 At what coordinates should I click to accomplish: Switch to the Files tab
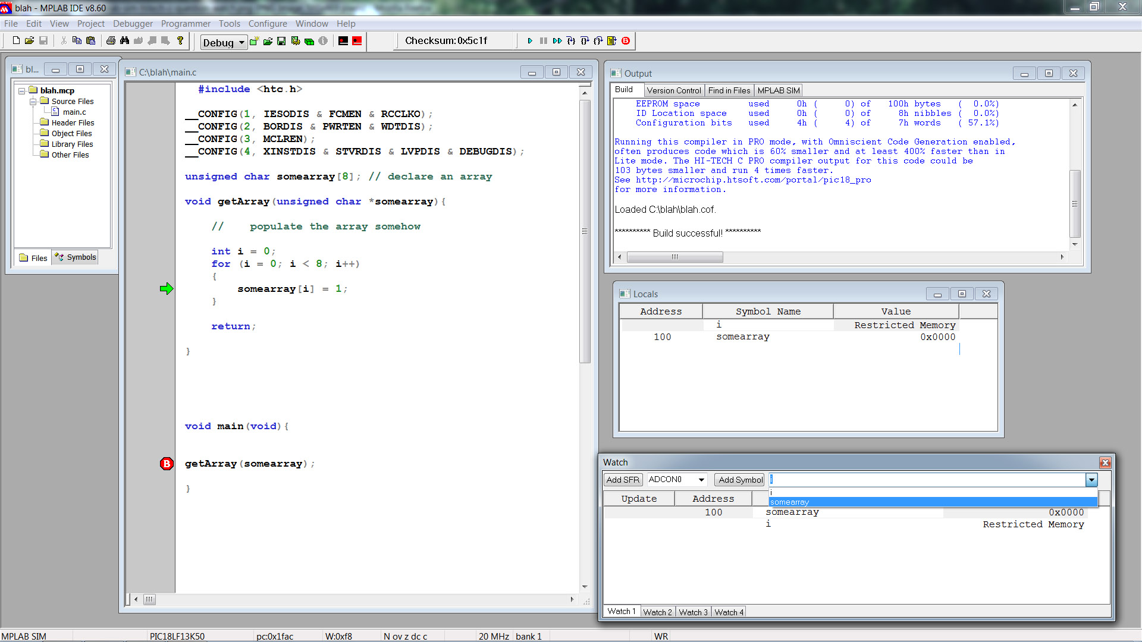pos(33,258)
